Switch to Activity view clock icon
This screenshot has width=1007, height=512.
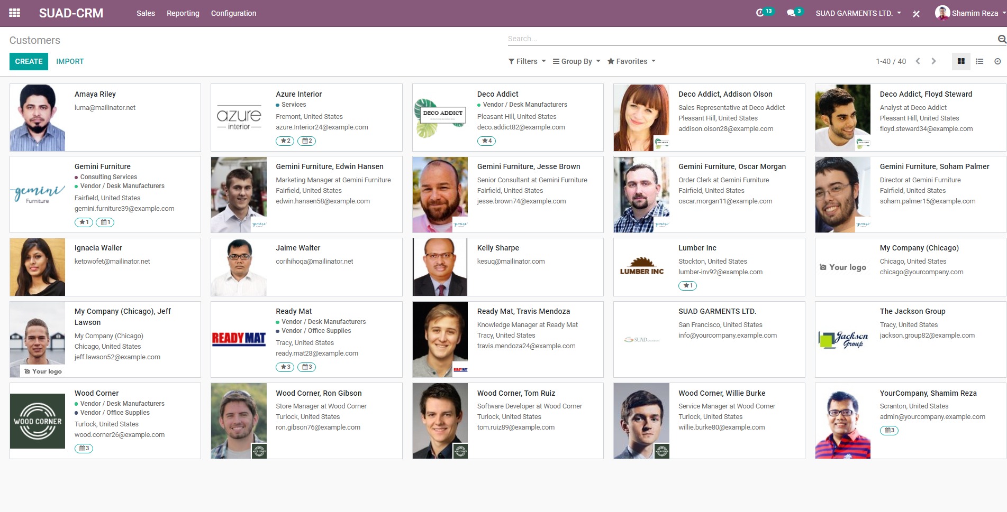(x=997, y=61)
